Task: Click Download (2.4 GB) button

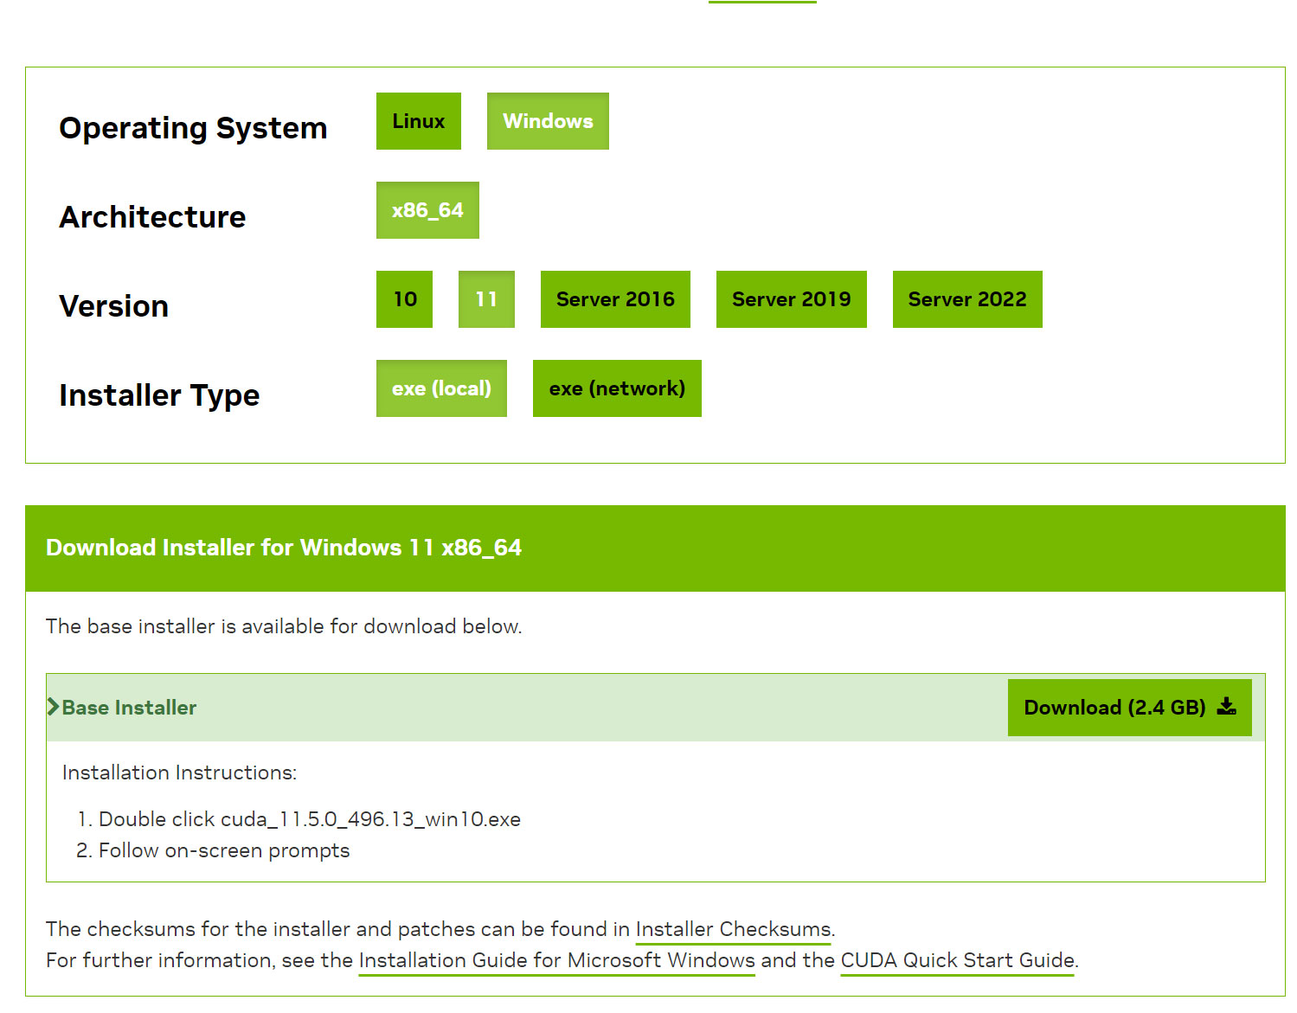Action: (1130, 708)
